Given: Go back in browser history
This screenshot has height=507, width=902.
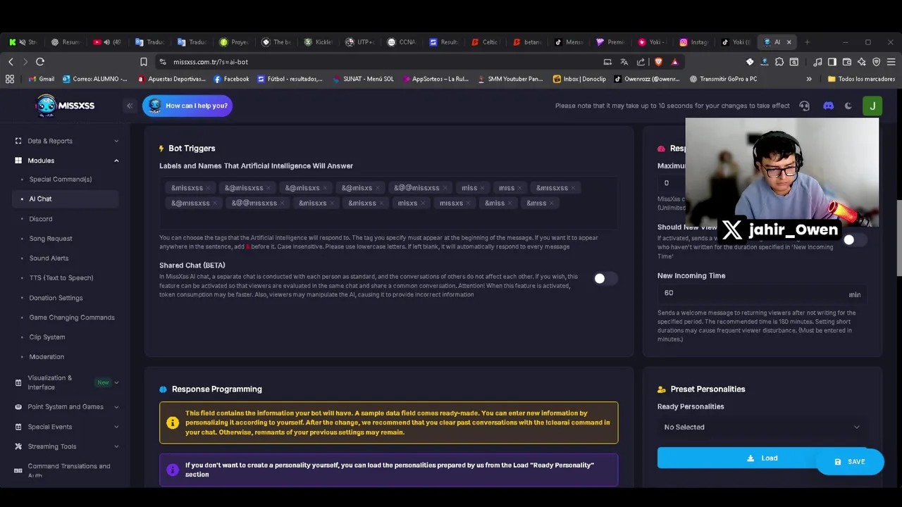Looking at the screenshot, I should (11, 62).
